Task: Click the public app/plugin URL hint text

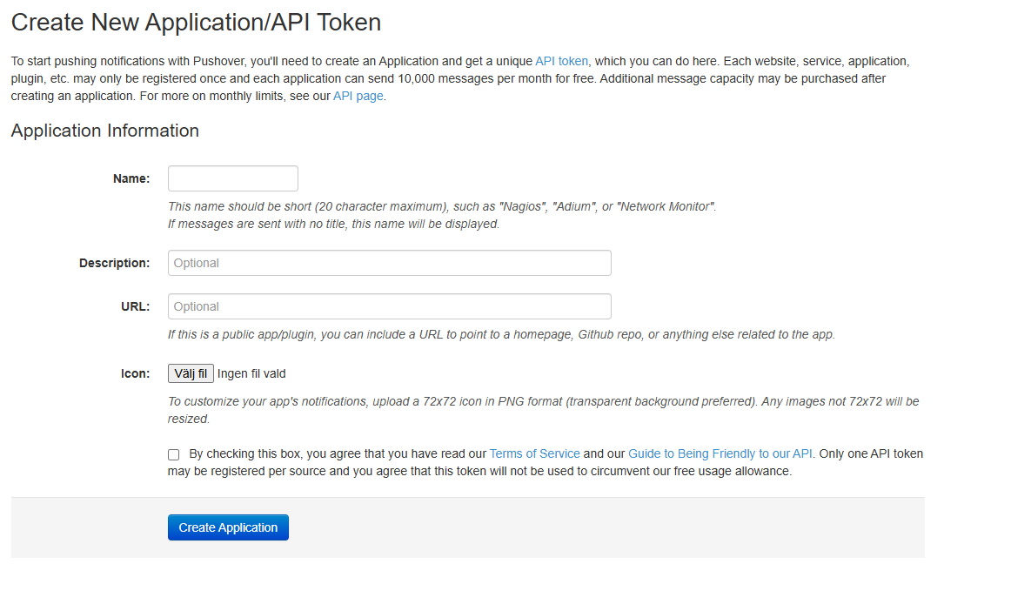Action: pos(500,334)
